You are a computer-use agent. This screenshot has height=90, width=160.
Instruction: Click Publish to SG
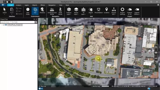coord(130,11)
